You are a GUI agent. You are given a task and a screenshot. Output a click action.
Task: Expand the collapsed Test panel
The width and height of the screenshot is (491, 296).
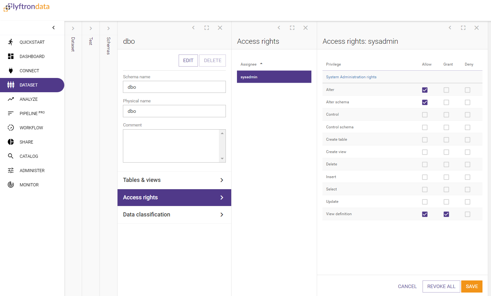pyautogui.click(x=91, y=28)
